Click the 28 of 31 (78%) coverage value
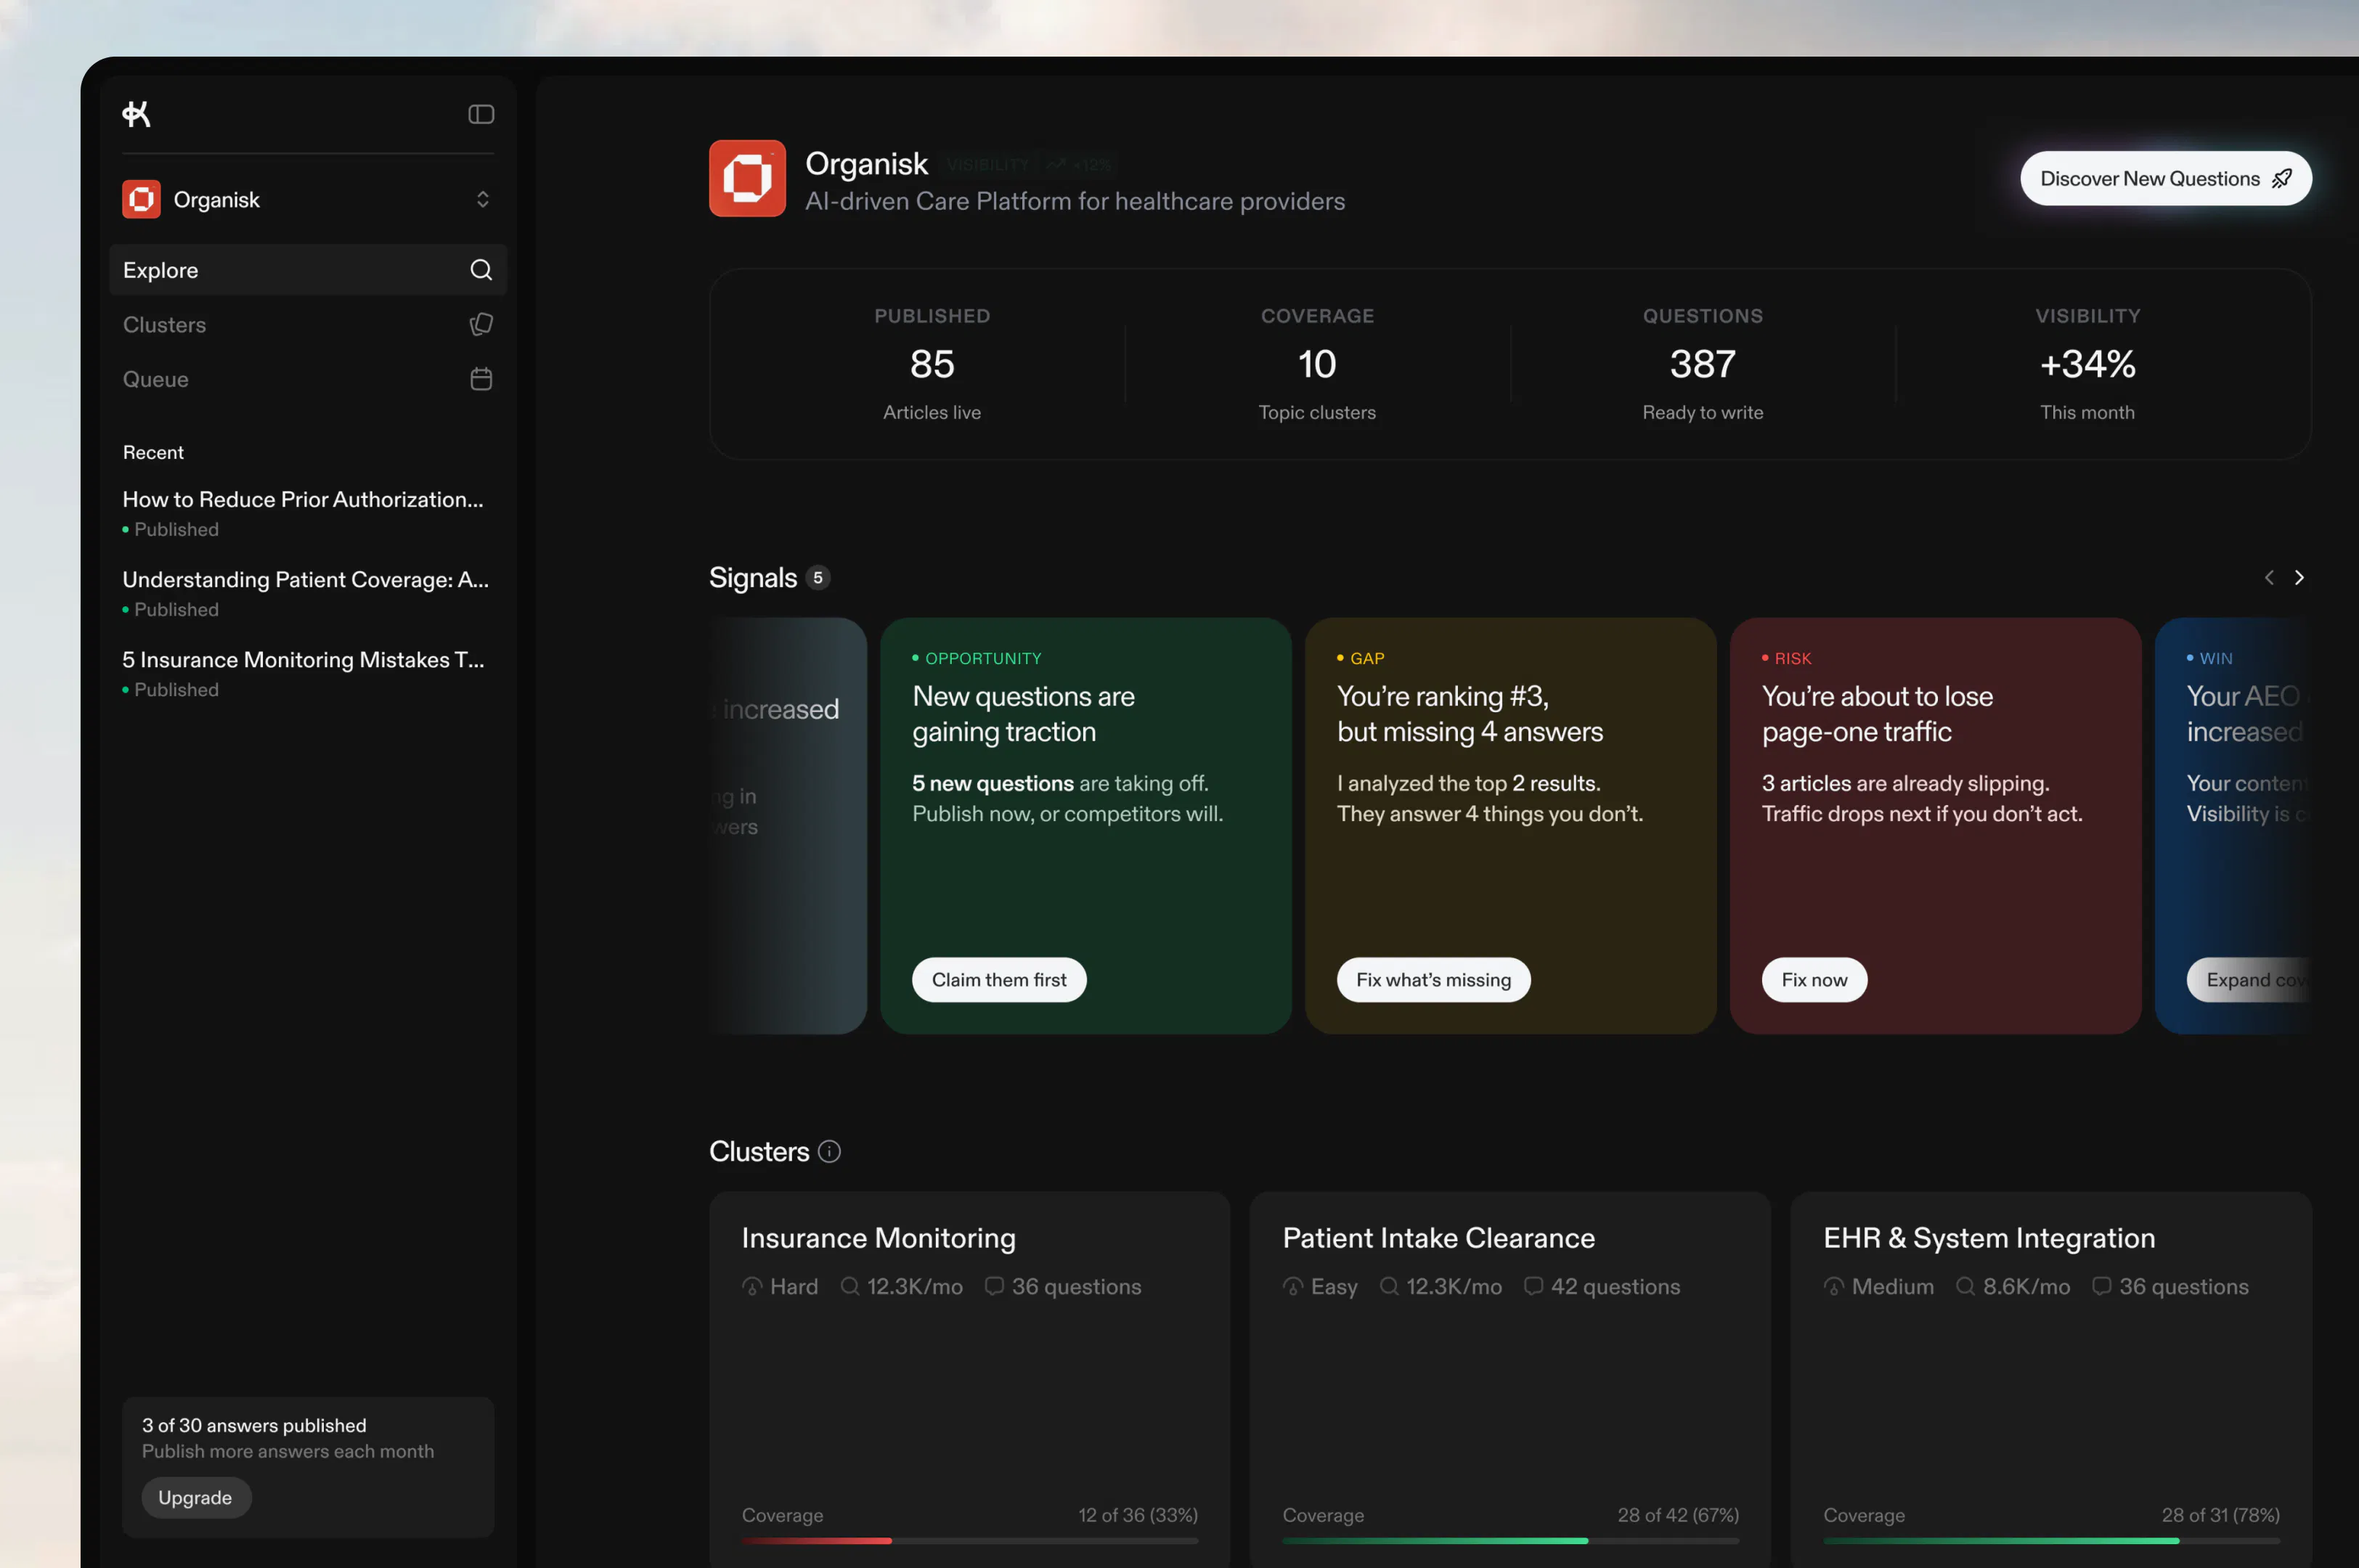Screen dimensions: 2359x1568 point(2220,1515)
